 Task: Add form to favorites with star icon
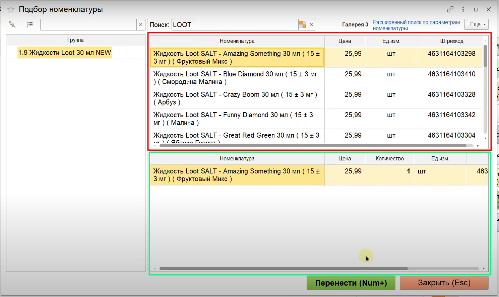coord(11,10)
